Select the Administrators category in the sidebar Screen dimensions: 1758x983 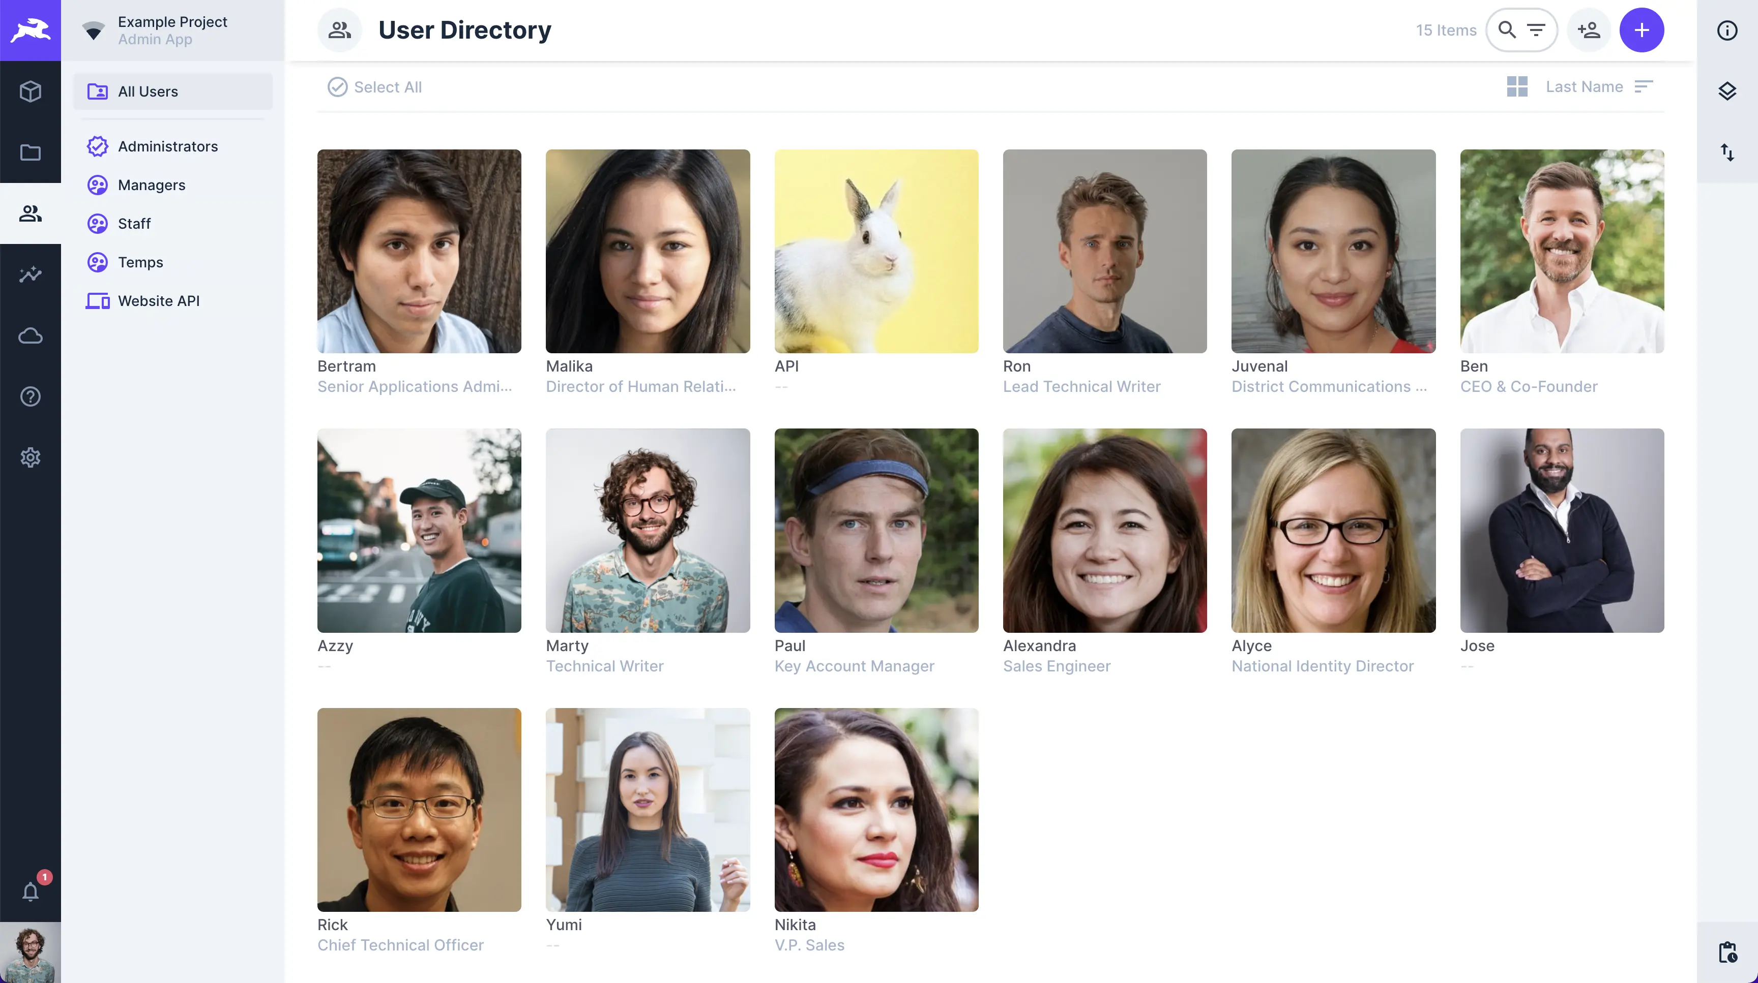pos(168,146)
